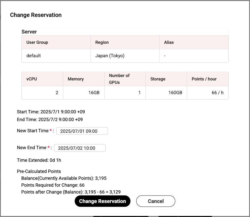The height and width of the screenshot is (217, 250).
Task: Click the New End Time date field
Action: (80, 148)
